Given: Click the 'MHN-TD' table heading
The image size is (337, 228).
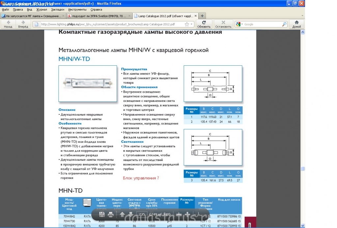Looking at the screenshot, I should point(70,191).
